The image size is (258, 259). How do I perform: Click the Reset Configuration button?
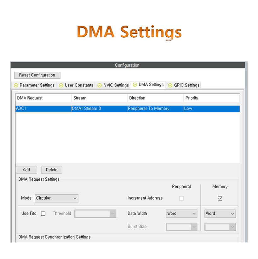[37, 75]
